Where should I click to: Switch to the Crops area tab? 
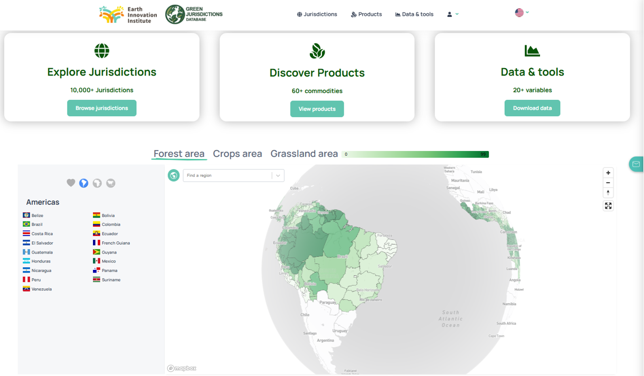pyautogui.click(x=238, y=154)
